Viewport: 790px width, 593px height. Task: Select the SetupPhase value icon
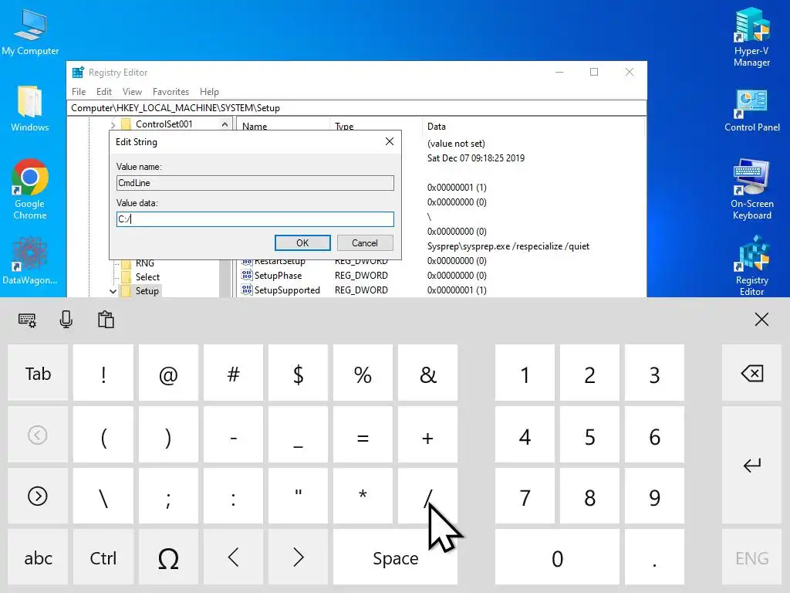[247, 276]
